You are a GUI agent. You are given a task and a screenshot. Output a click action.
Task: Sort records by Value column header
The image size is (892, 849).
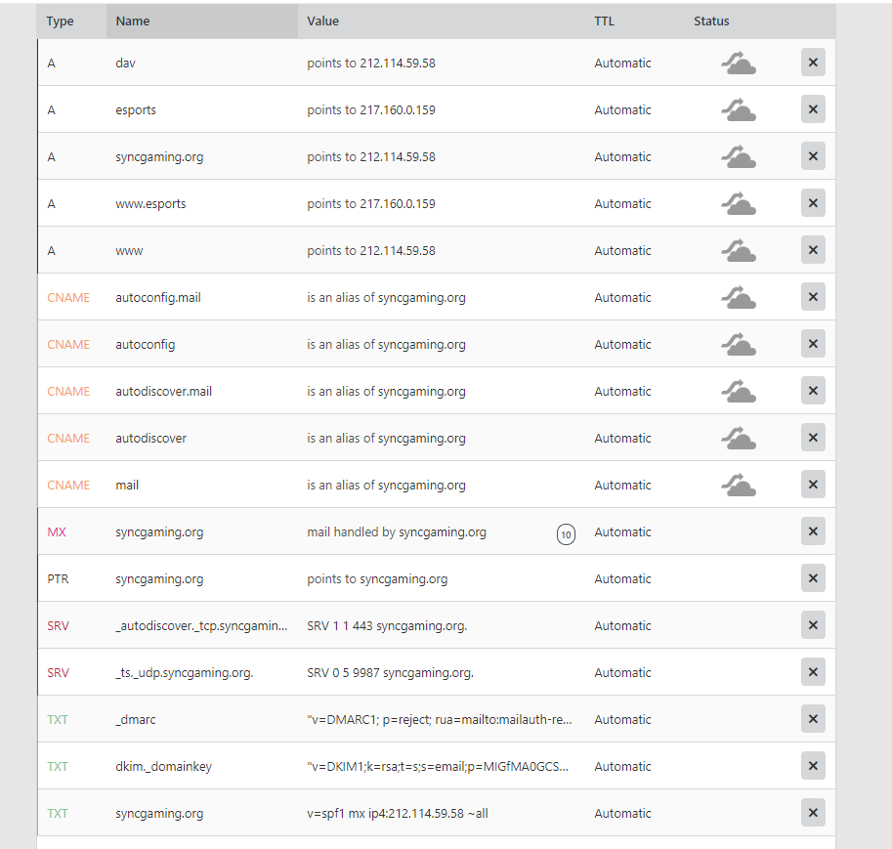tap(322, 21)
